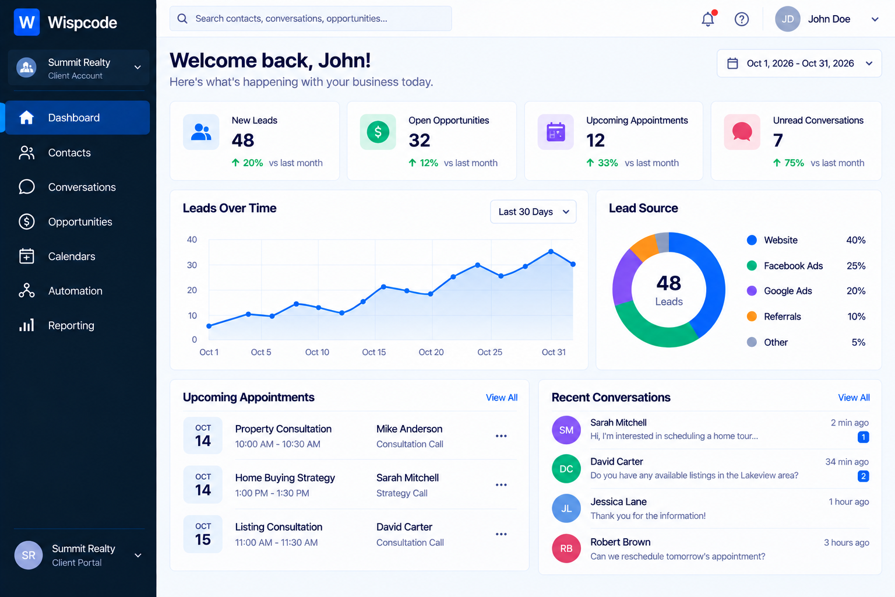
Task: Click the New Leads people icon
Action: point(201,132)
